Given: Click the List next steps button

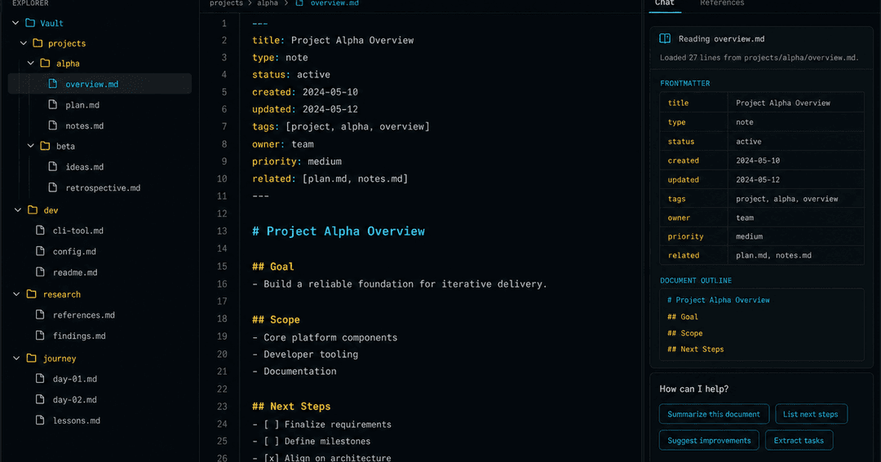Looking at the screenshot, I should point(811,414).
